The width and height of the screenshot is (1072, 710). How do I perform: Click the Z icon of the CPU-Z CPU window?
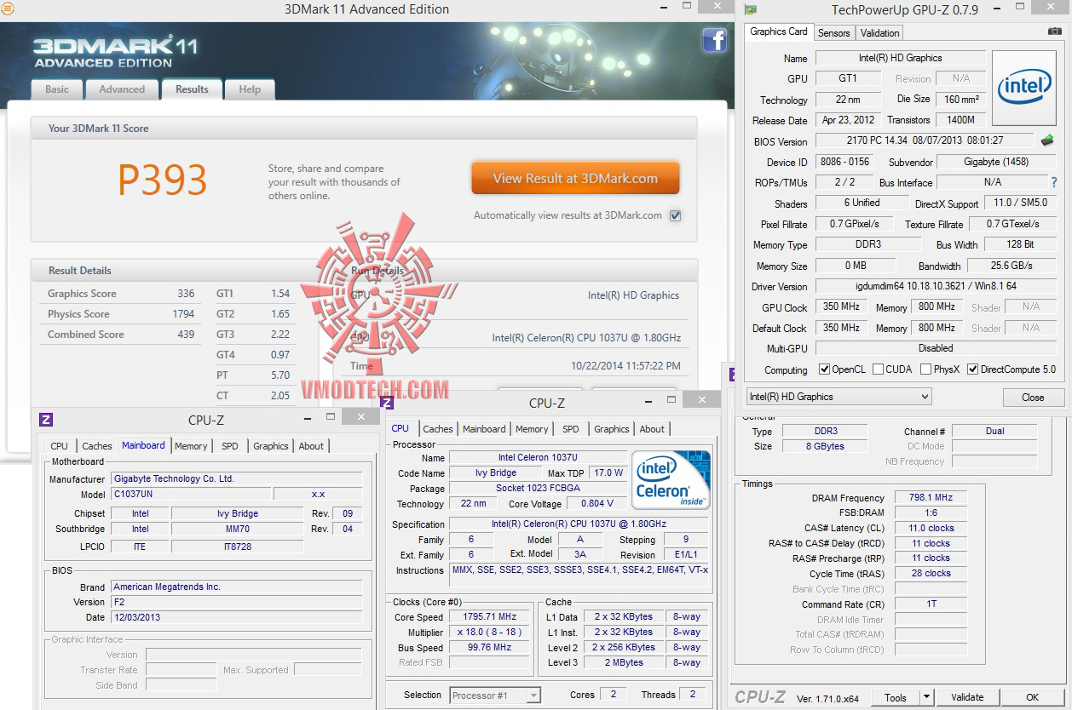[x=387, y=403]
